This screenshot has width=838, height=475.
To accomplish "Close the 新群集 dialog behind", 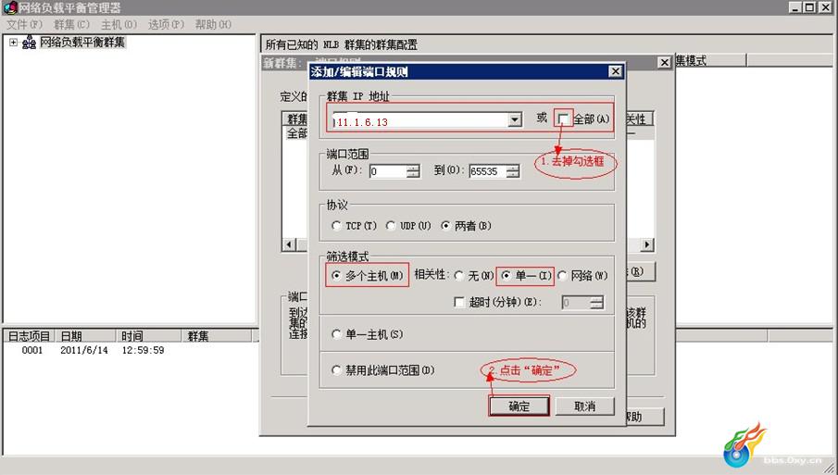I will [664, 63].
